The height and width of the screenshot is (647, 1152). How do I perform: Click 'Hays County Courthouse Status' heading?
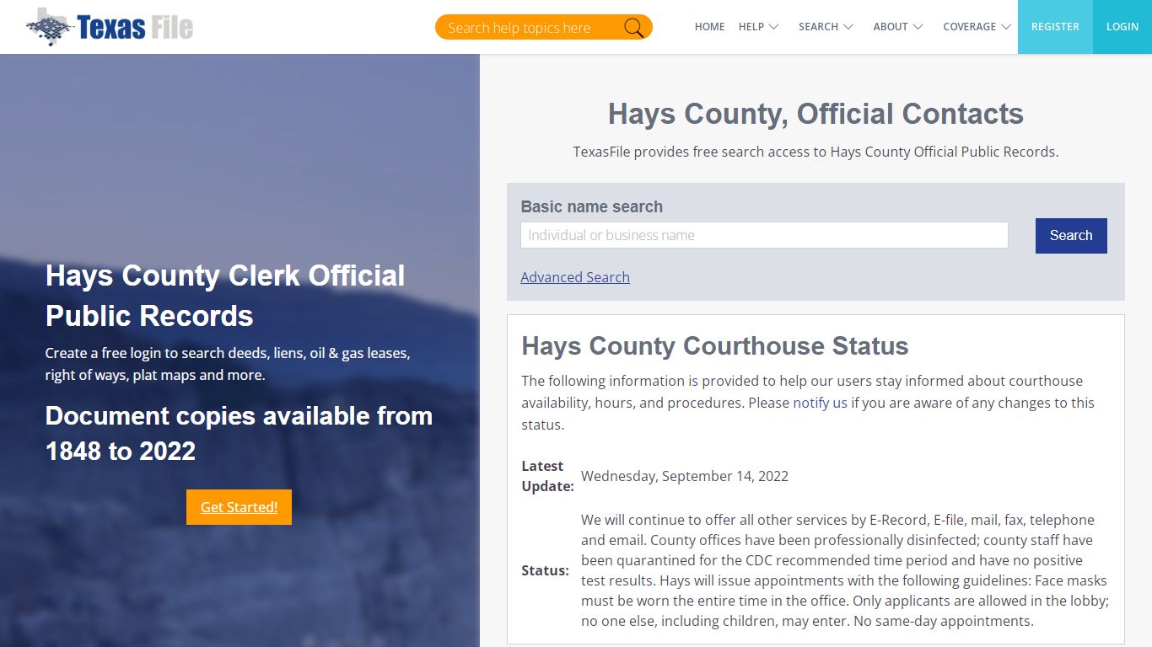[715, 346]
